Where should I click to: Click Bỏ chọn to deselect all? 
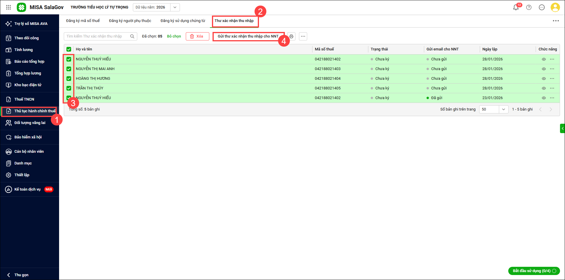(x=174, y=36)
